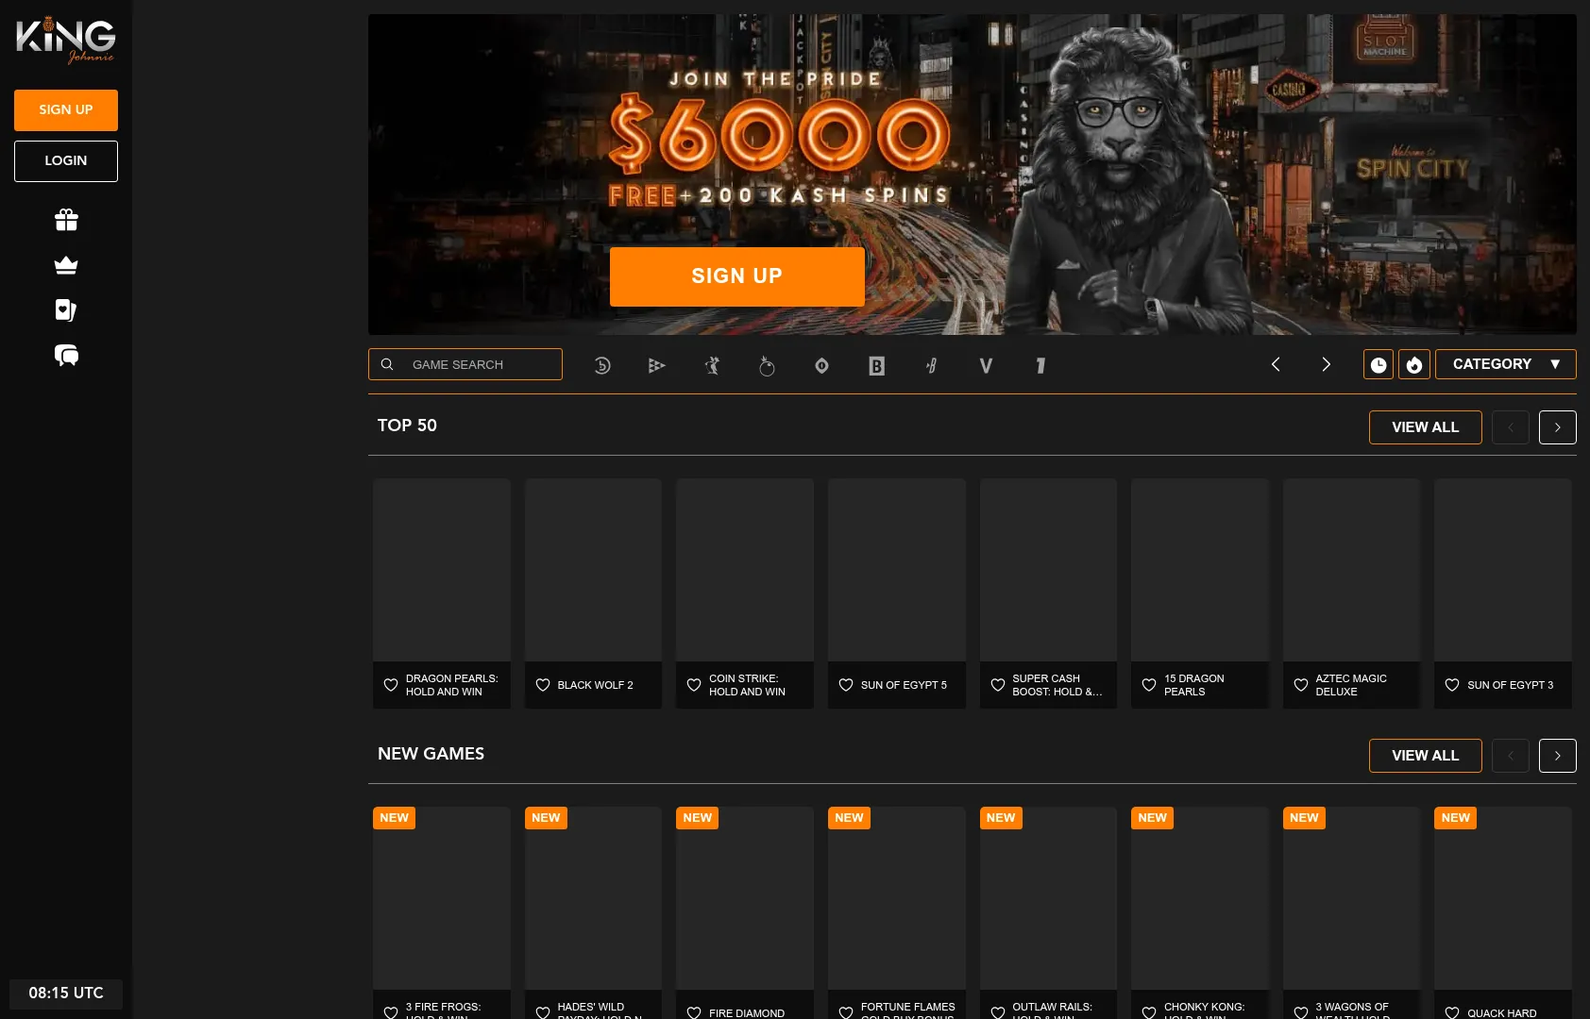Image resolution: width=1590 pixels, height=1019 pixels.
Task: Favorite Dragon Pearls: Hold and Win
Action: coord(391,685)
